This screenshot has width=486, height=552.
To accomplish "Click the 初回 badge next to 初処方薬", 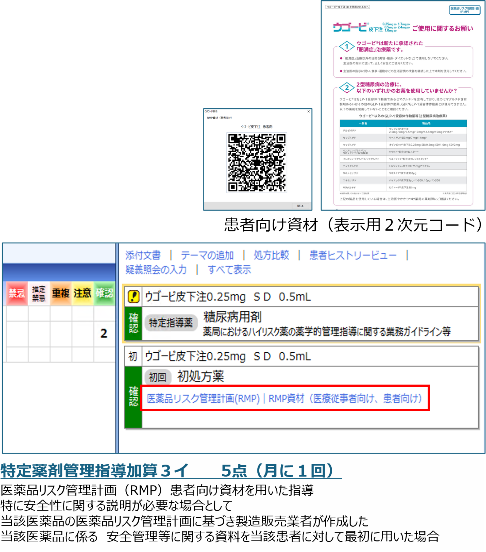I will [x=158, y=377].
